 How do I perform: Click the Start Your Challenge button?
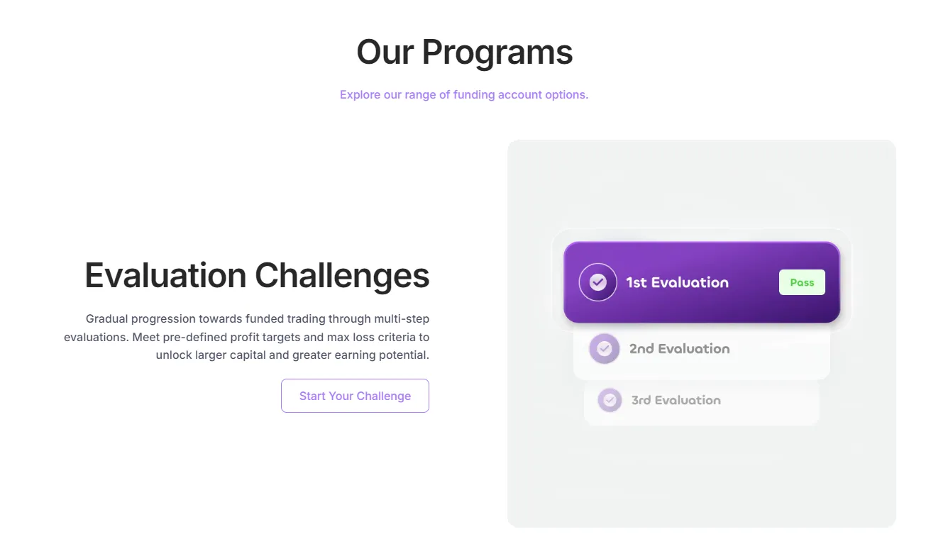[355, 396]
